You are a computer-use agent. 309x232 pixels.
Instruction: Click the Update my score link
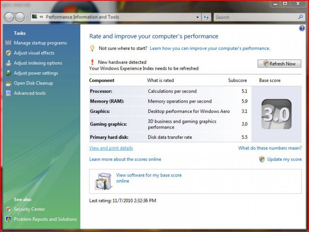point(284,159)
